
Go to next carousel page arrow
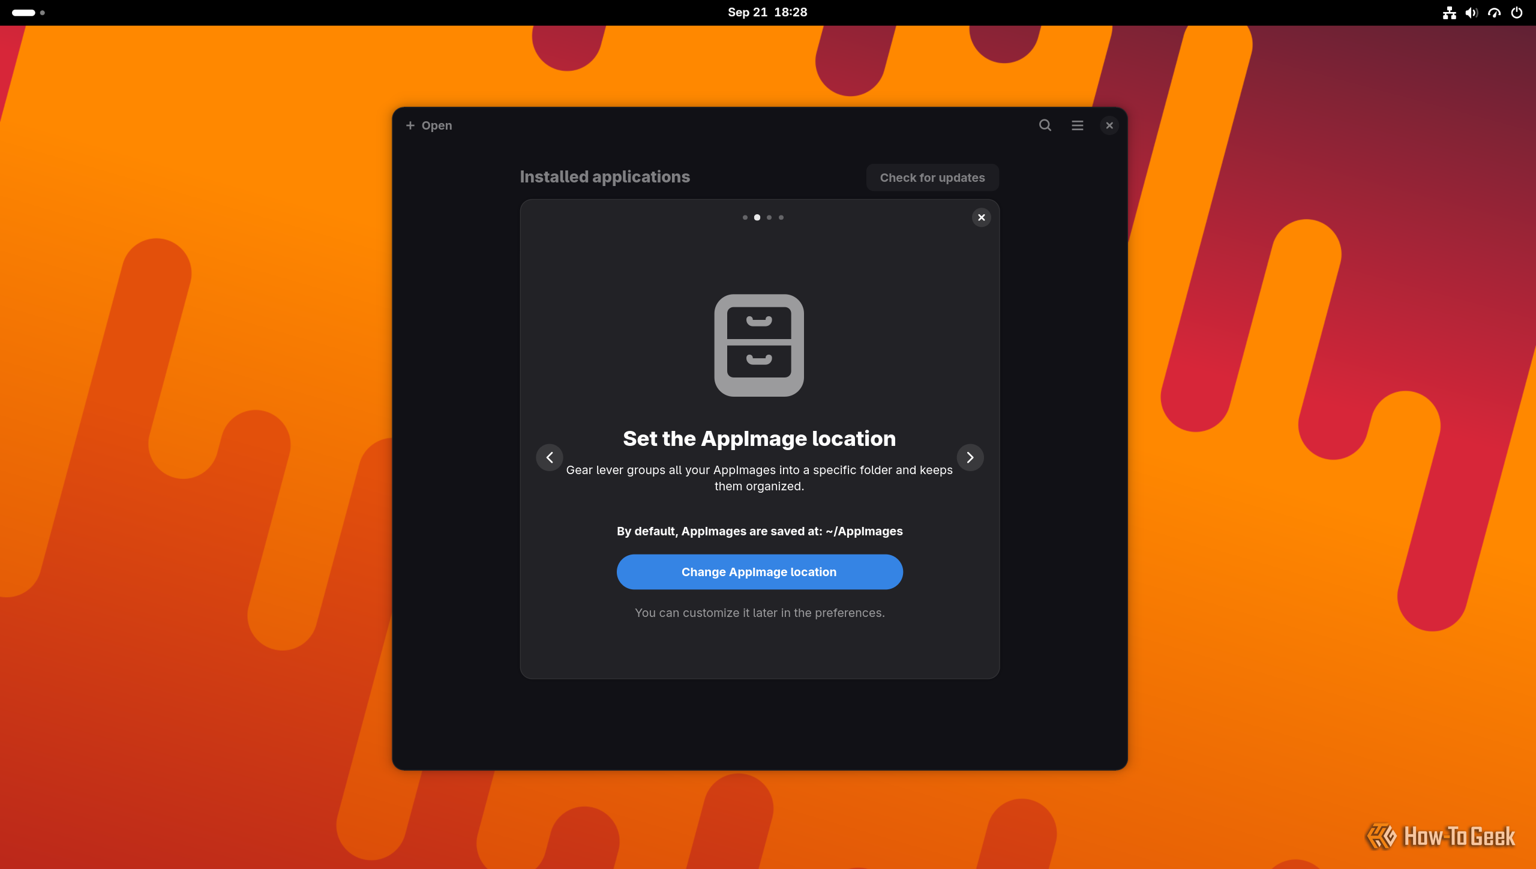coord(970,458)
